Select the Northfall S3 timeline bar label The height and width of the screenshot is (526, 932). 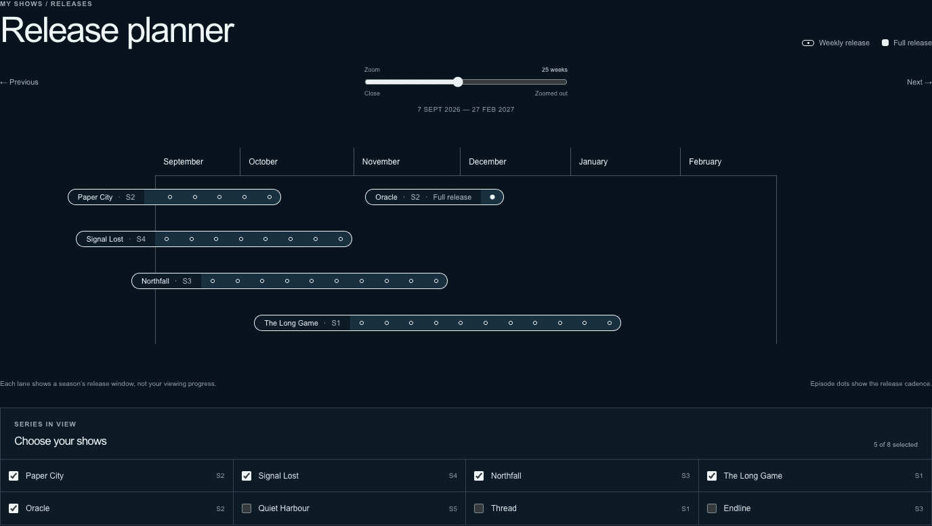tap(167, 281)
